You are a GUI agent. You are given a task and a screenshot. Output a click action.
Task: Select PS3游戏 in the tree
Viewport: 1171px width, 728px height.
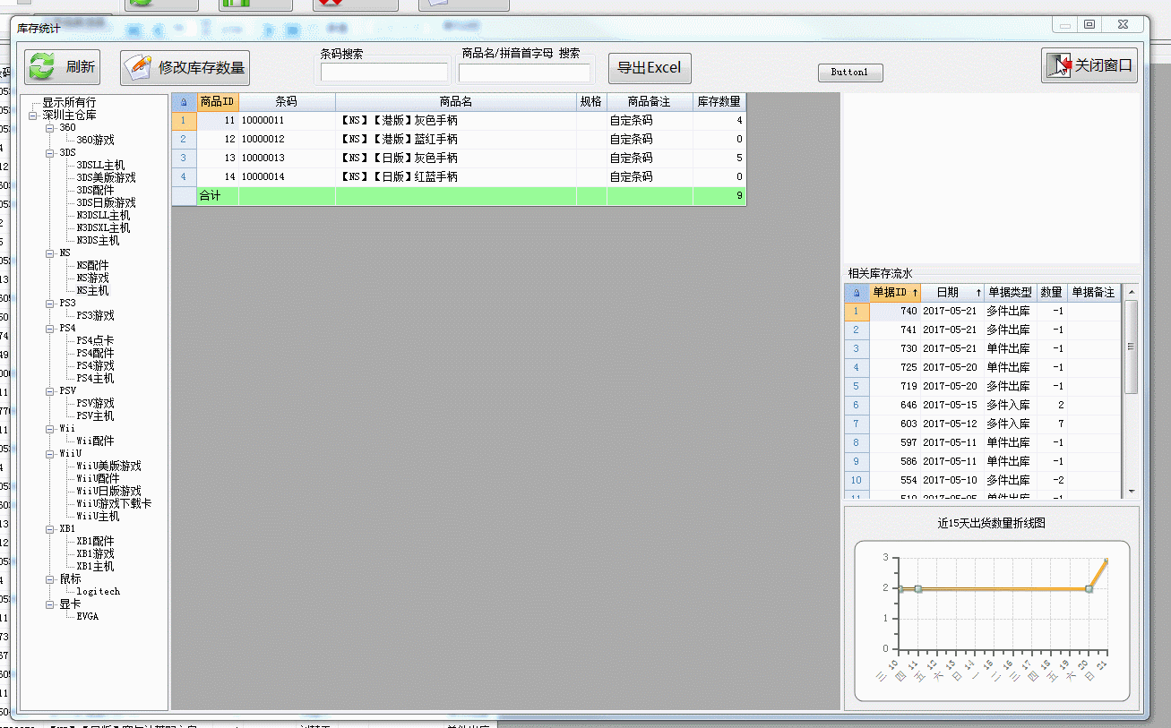click(95, 316)
